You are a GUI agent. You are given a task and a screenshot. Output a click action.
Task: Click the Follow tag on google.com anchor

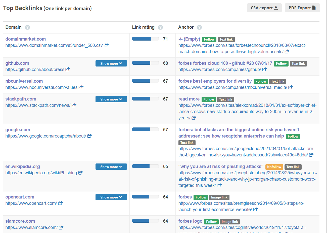(293, 136)
